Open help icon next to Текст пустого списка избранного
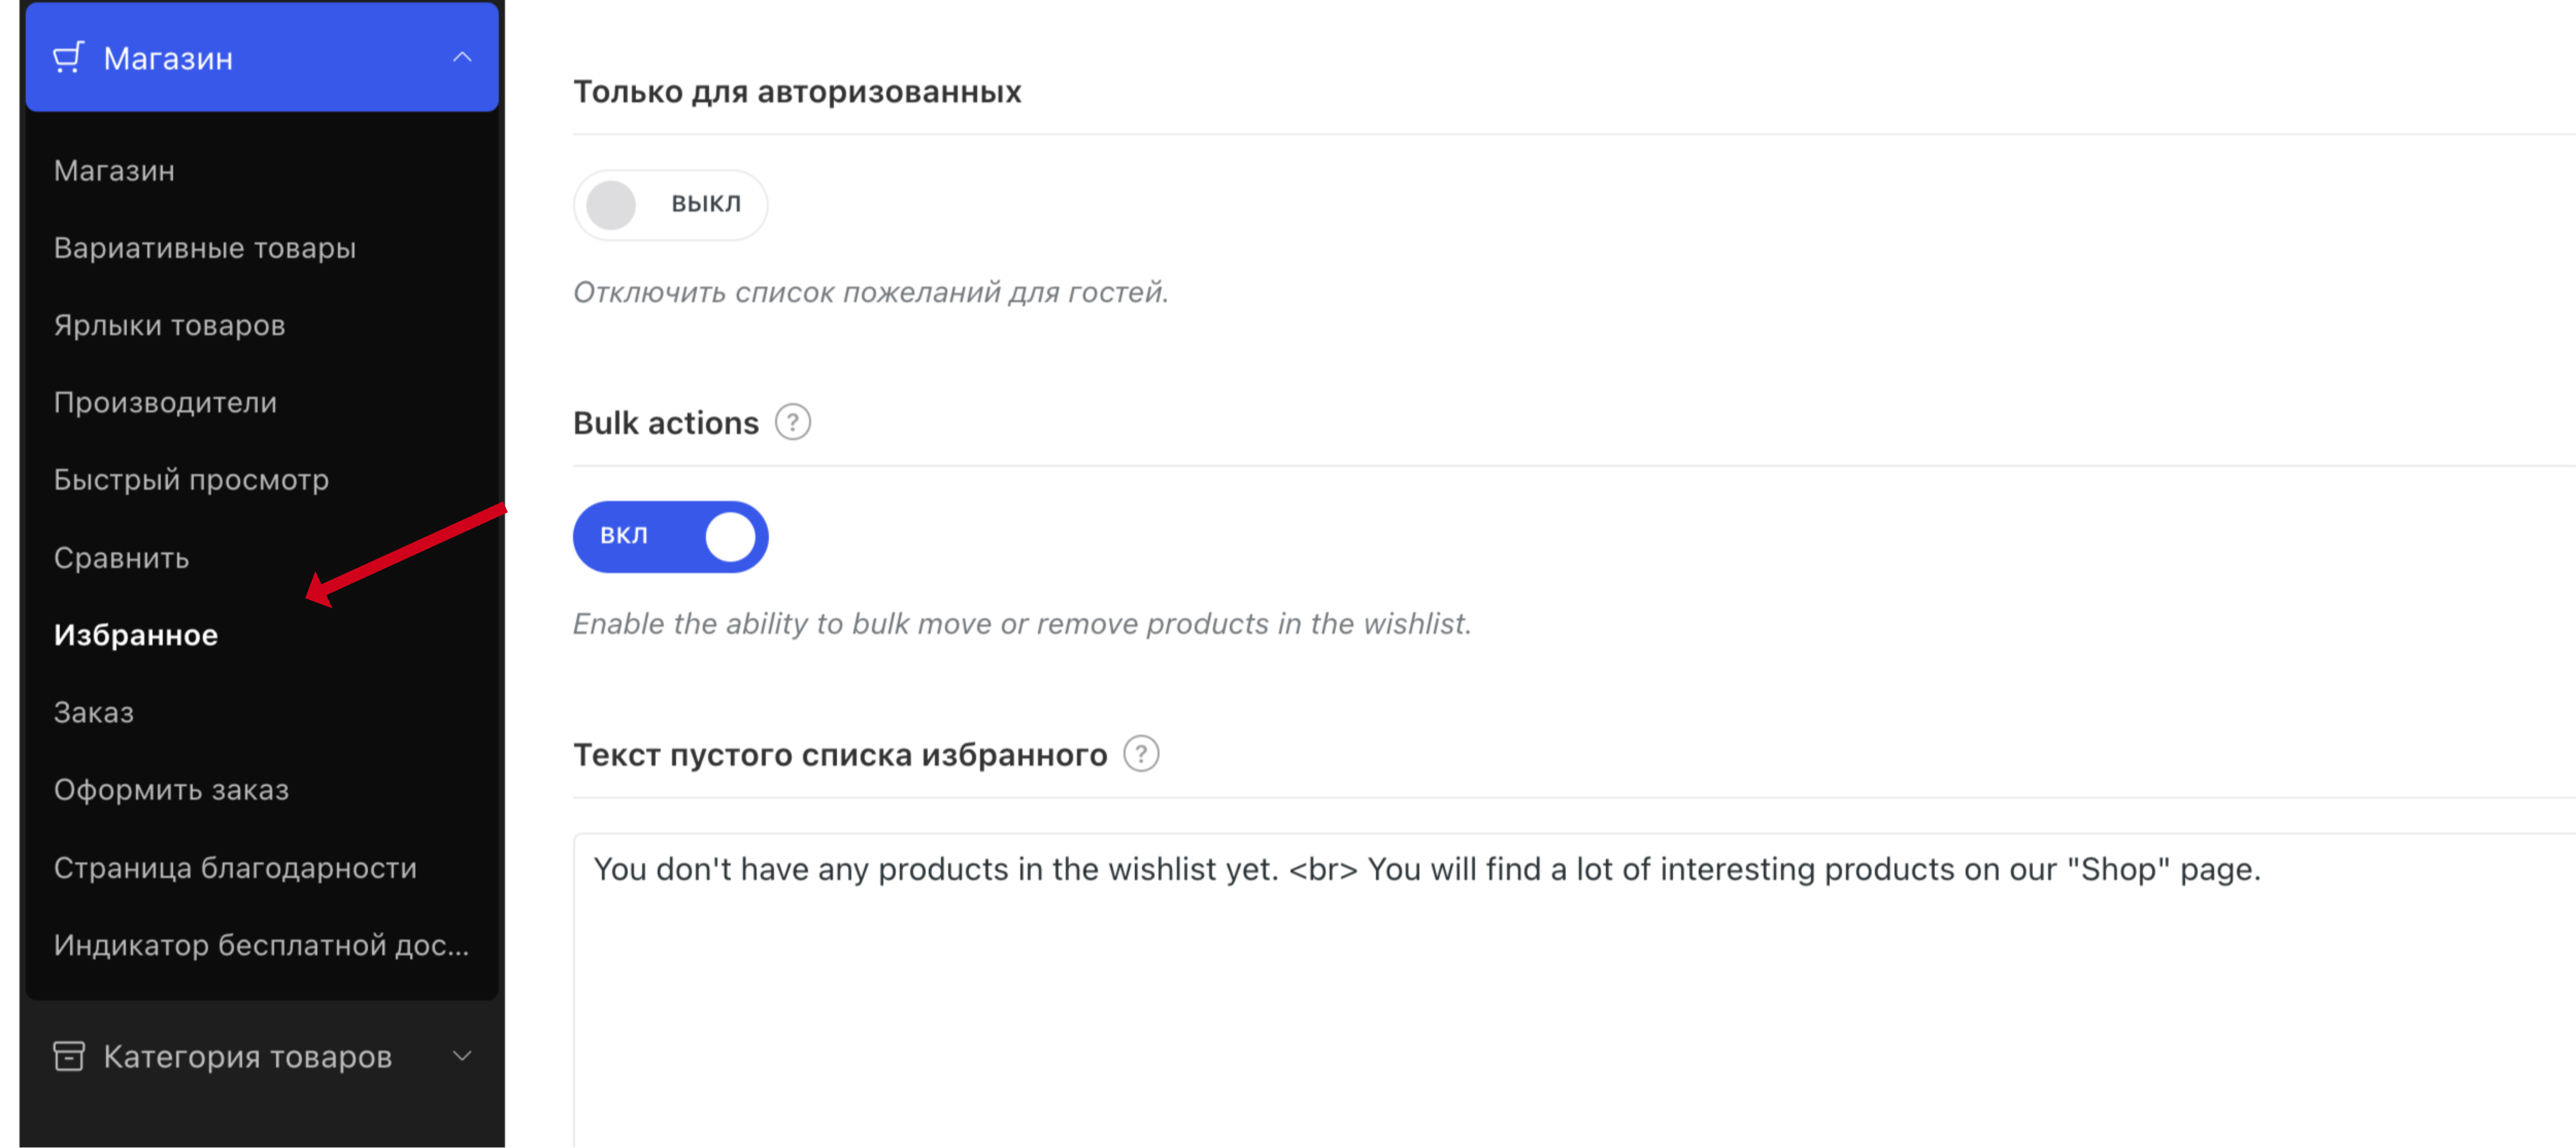Image resolution: width=2576 pixels, height=1148 pixels. (x=1141, y=754)
